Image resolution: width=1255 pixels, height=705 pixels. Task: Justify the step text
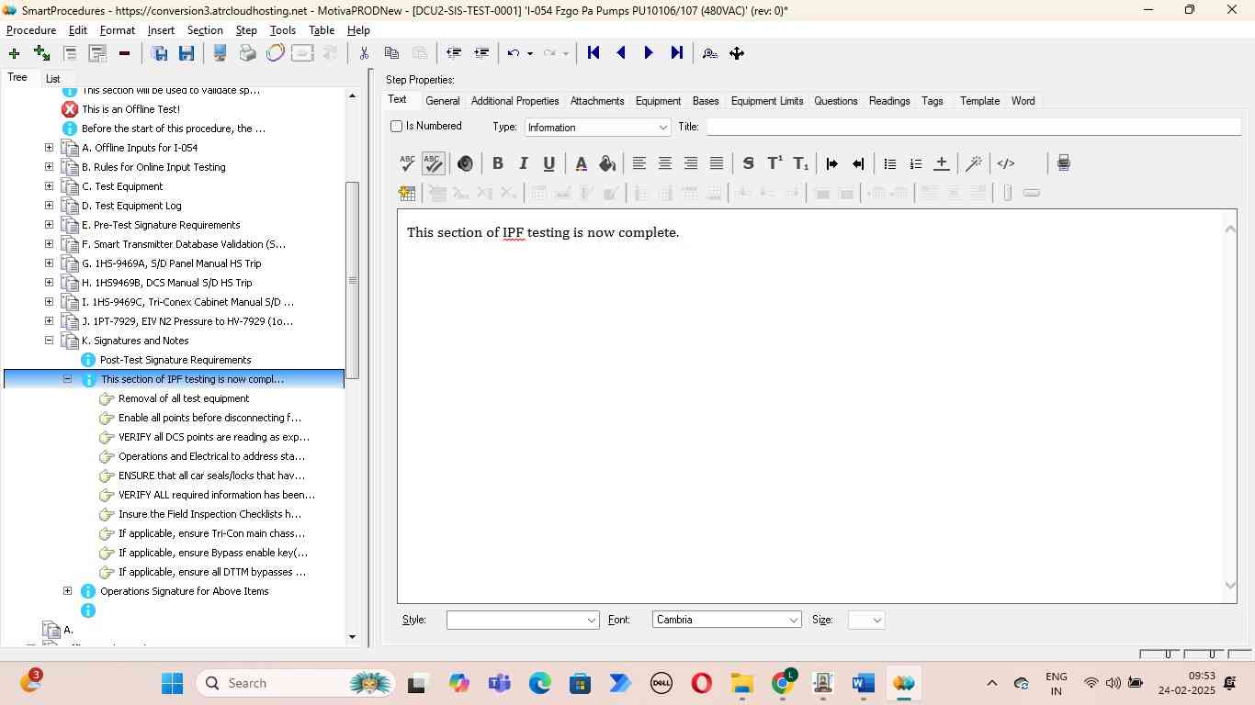pyautogui.click(x=717, y=163)
